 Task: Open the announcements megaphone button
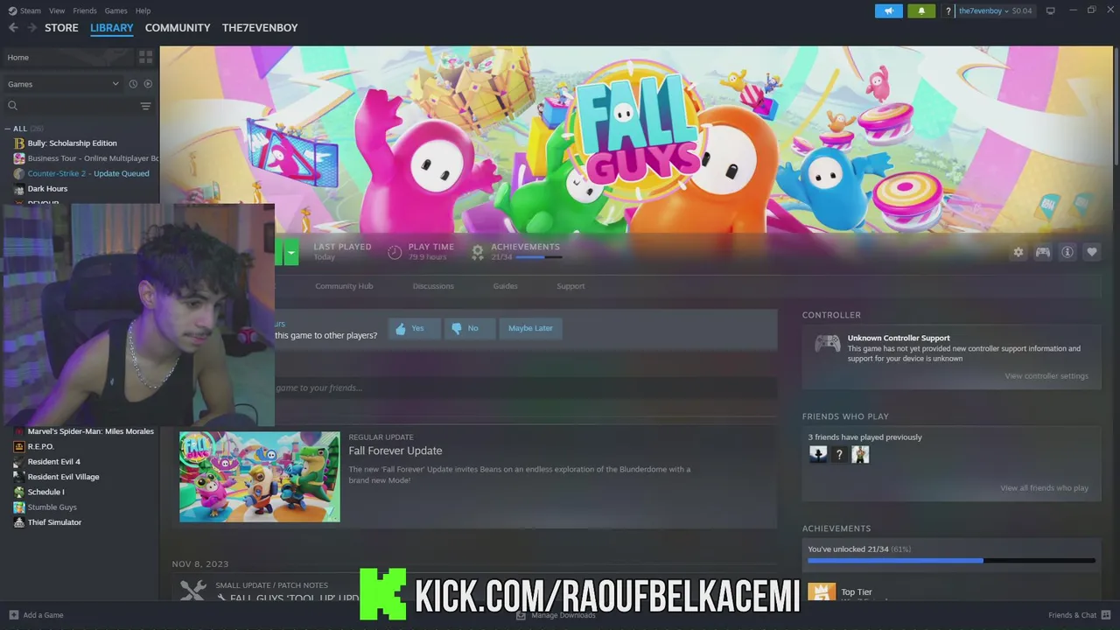tap(888, 10)
